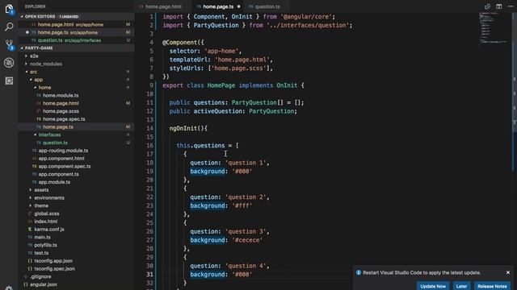Click line number 31 in gutter
517x290 pixels.
pos(149,274)
